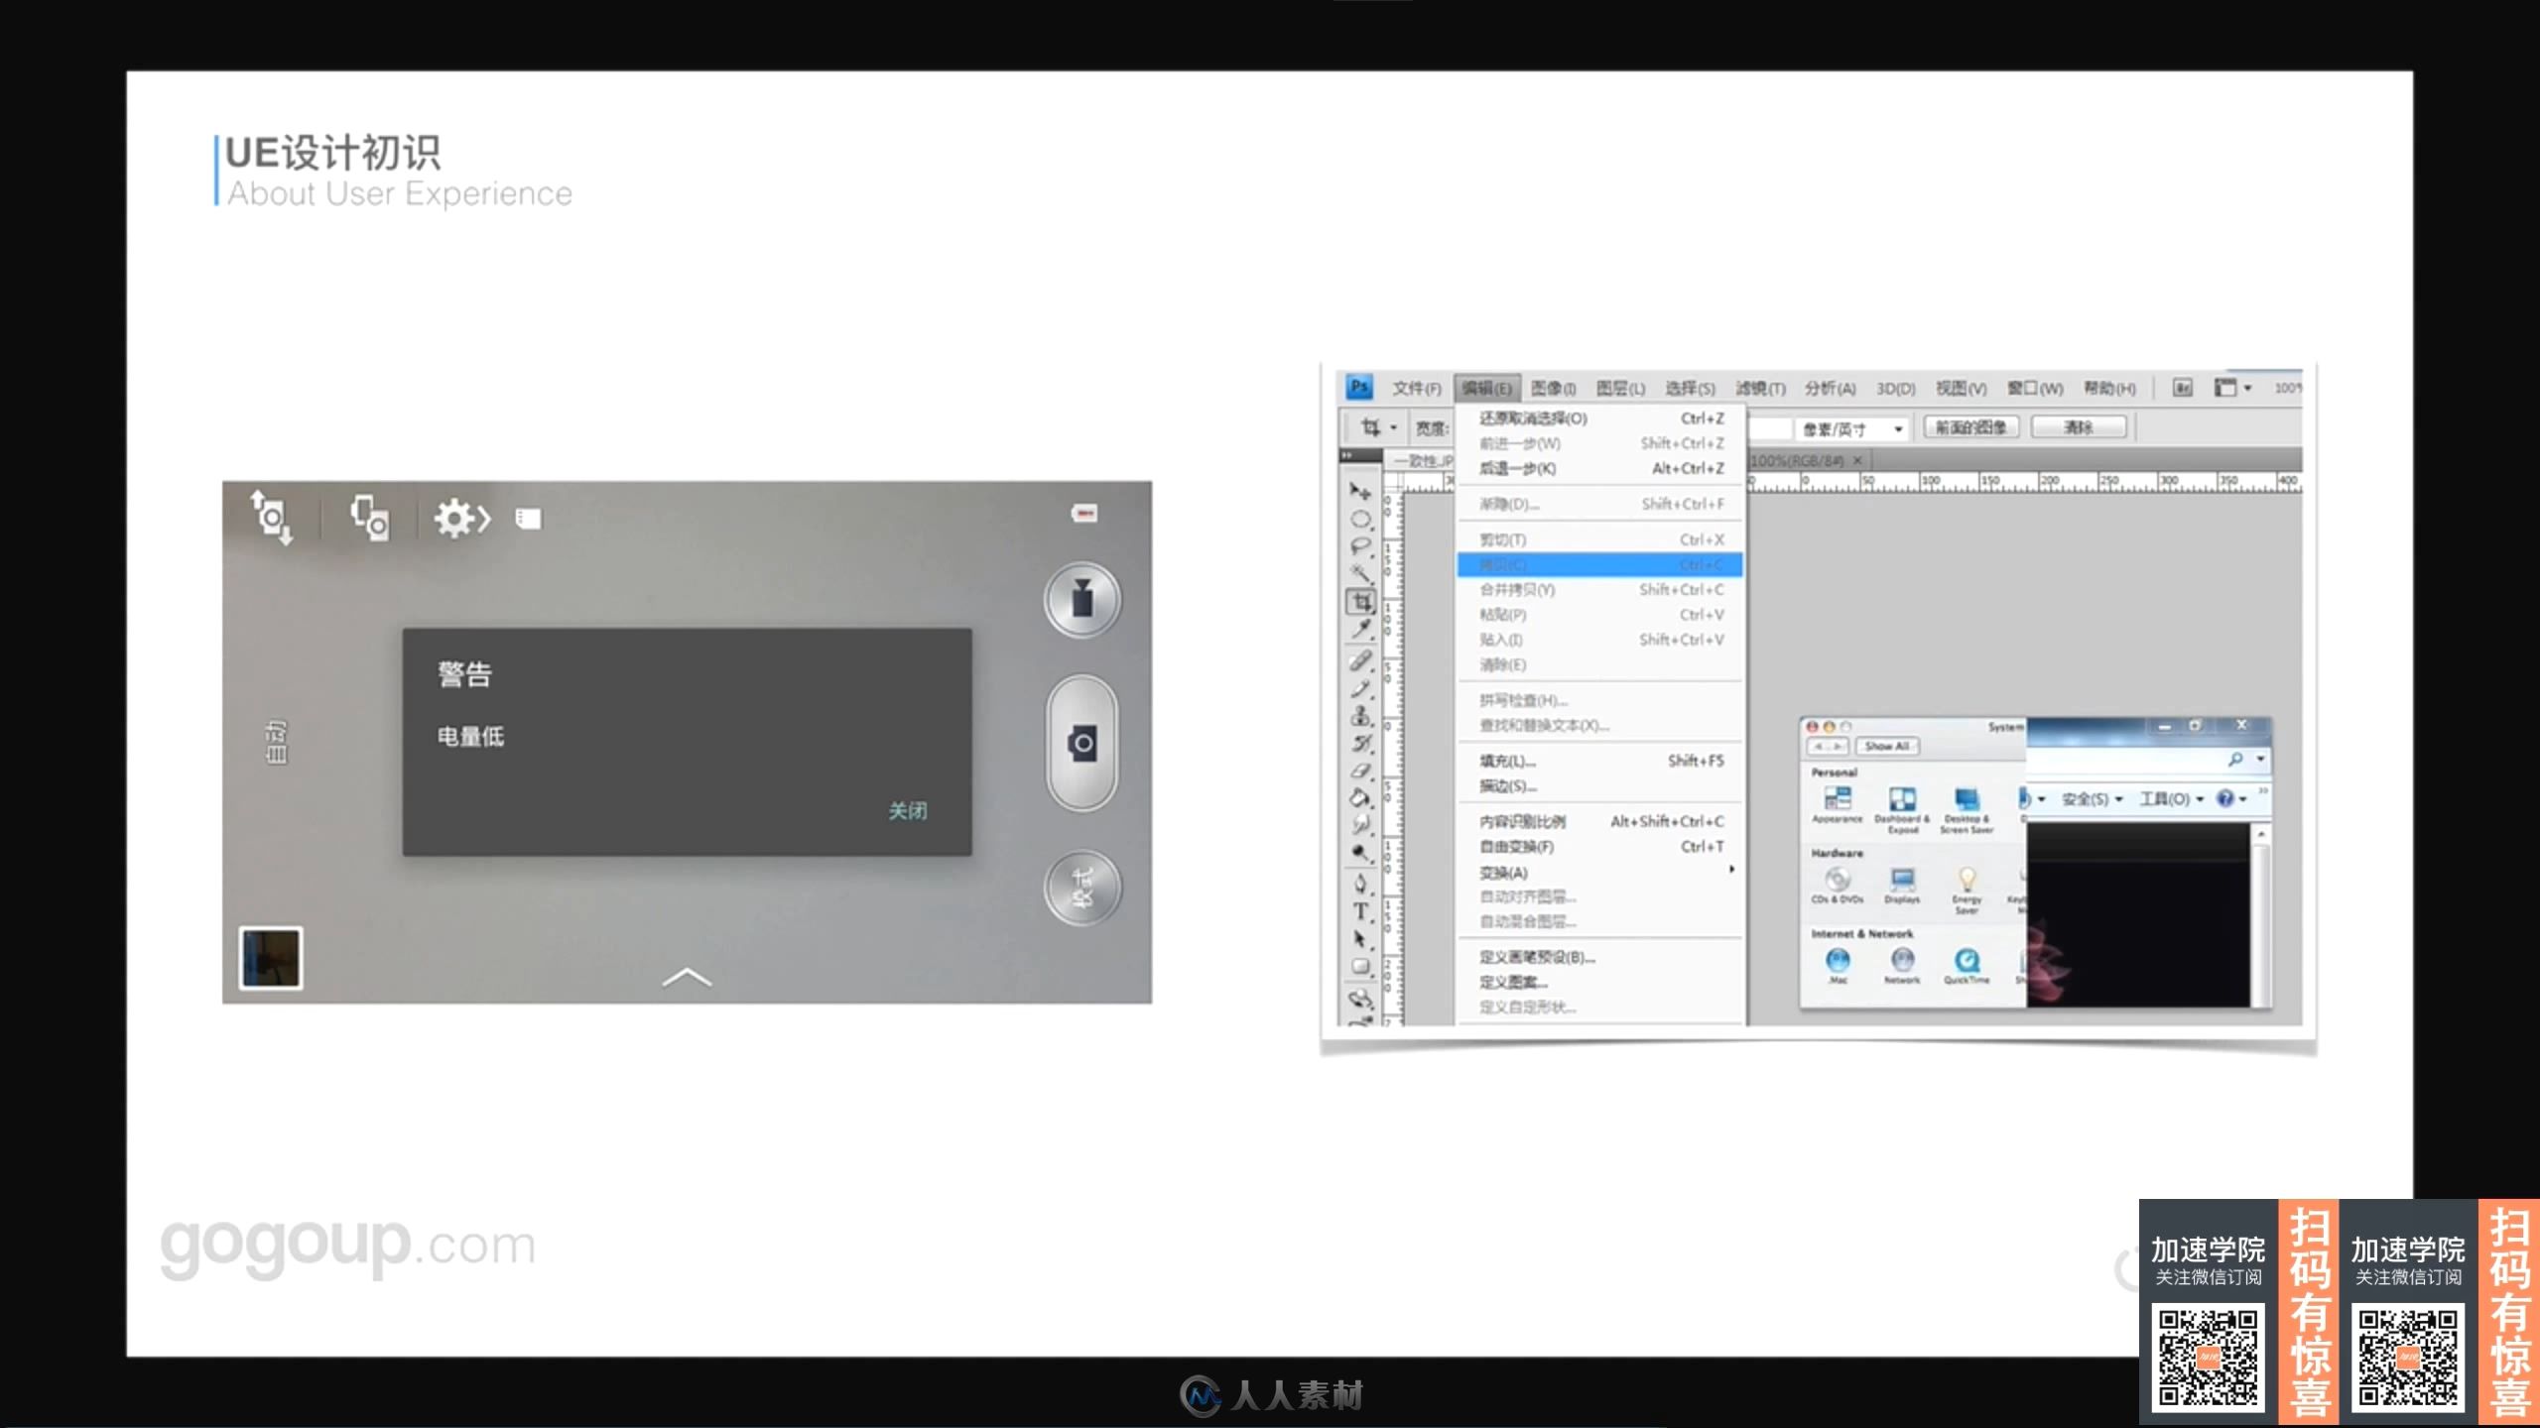Image resolution: width=2540 pixels, height=1428 pixels.
Task: Open the search magnifier dropdown arrow
Action: [2260, 760]
